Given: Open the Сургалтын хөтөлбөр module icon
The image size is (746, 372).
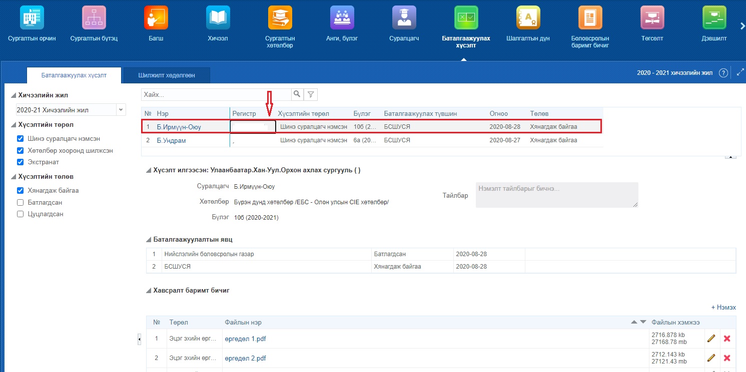Looking at the screenshot, I should pos(280,18).
